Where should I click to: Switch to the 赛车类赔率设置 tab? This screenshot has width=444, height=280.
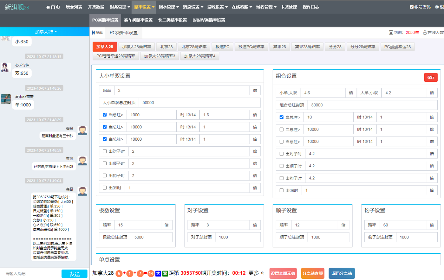coord(138,20)
